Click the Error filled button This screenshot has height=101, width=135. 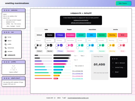tap(122, 35)
